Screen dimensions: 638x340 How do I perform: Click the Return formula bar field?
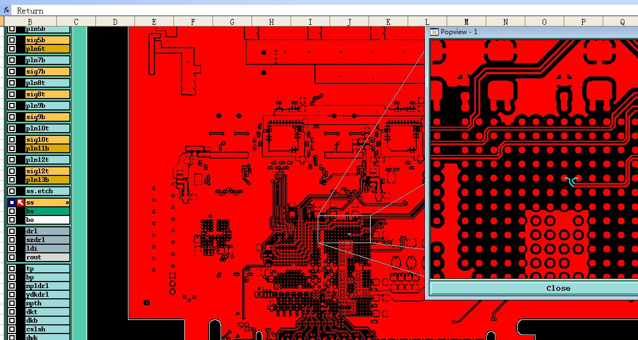tap(326, 11)
